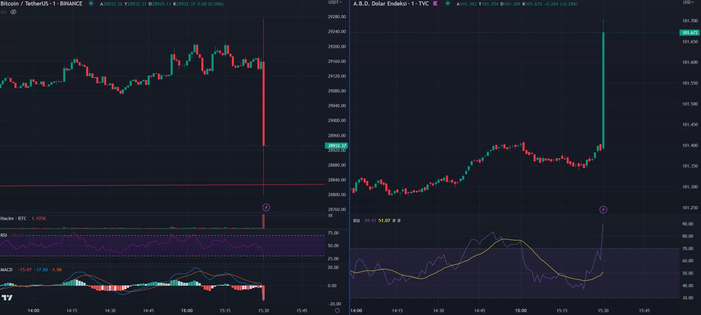Open chart settings gear at bottom of Bitcoin chart

point(337,310)
